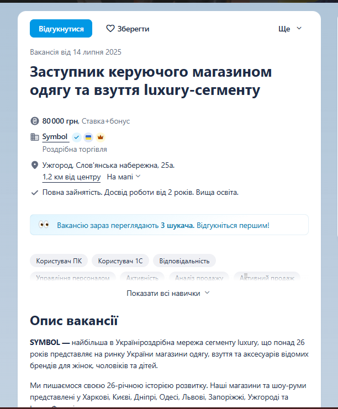Click the Відгукніться першим banner text
The height and width of the screenshot is (409, 338).
pyautogui.click(x=233, y=225)
